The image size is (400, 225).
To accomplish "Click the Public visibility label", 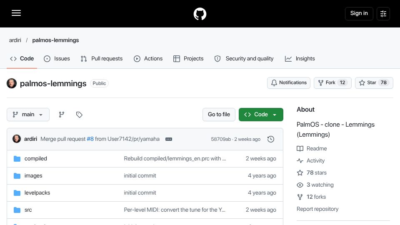I will pyautogui.click(x=99, y=83).
